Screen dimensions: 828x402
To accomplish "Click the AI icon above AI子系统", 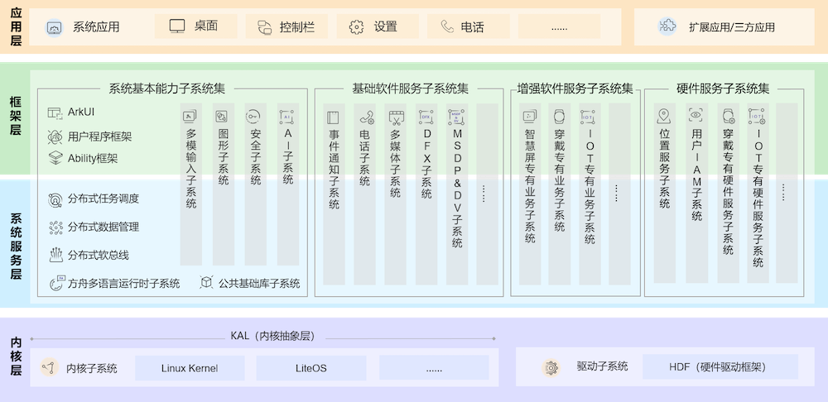I will 286,117.
